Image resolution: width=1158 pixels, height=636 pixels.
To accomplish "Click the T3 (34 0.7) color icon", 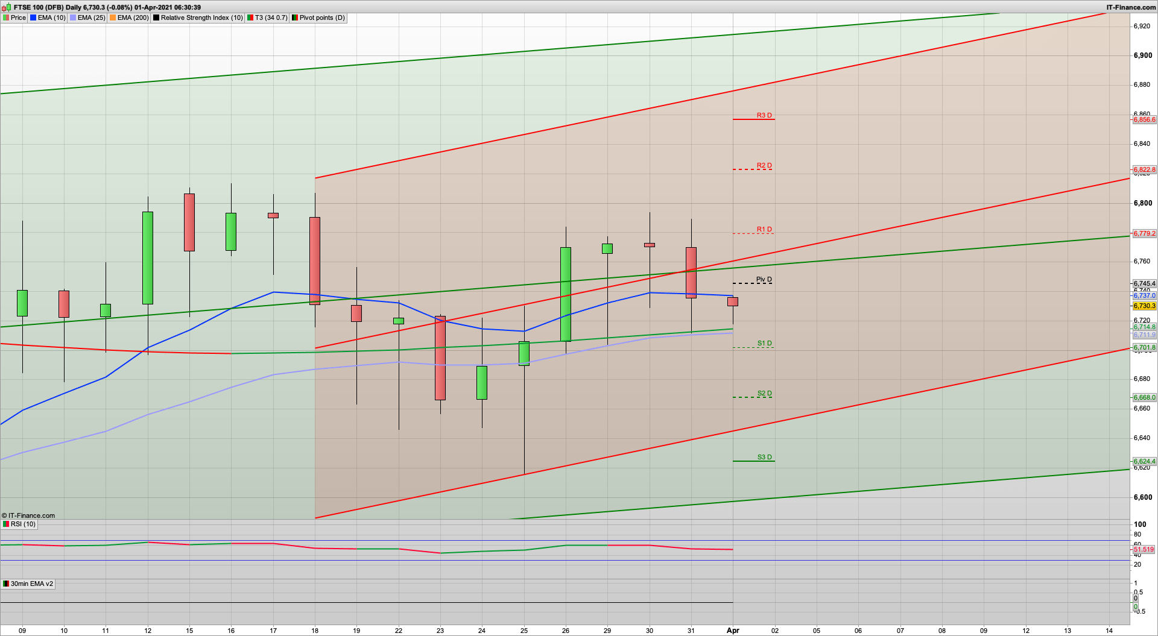I will tap(250, 17).
